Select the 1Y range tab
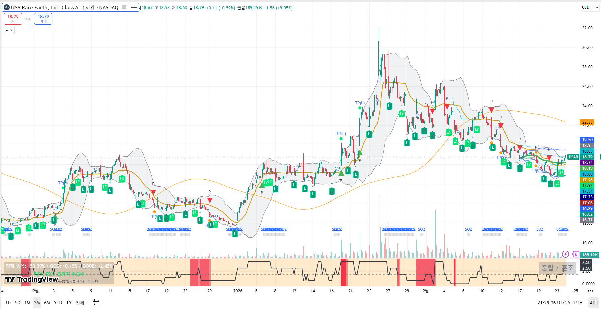This screenshot has width=601, height=309. [x=69, y=303]
